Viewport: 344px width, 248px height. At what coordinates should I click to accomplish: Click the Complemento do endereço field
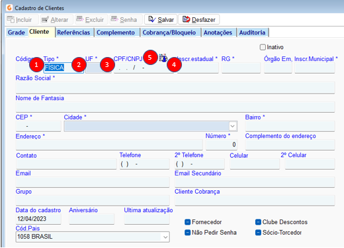point(290,145)
